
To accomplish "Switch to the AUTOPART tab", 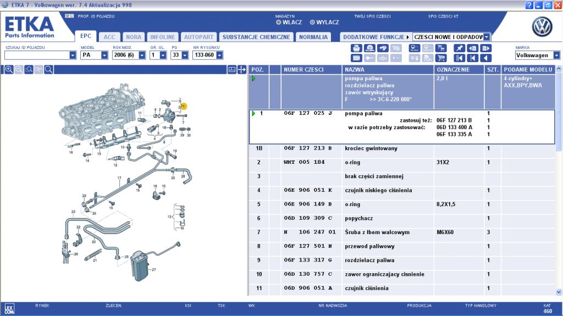I will coord(198,37).
